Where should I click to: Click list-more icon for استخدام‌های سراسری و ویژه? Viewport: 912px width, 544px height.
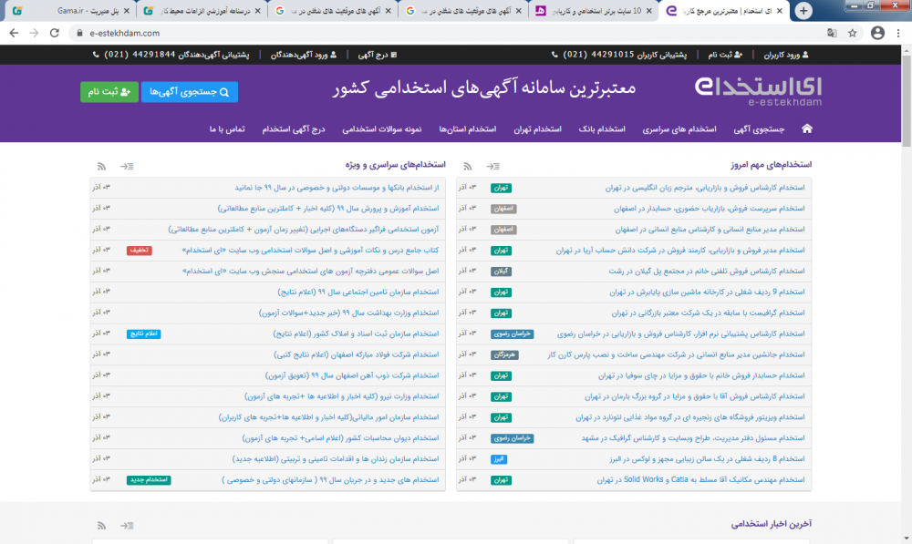(x=127, y=166)
